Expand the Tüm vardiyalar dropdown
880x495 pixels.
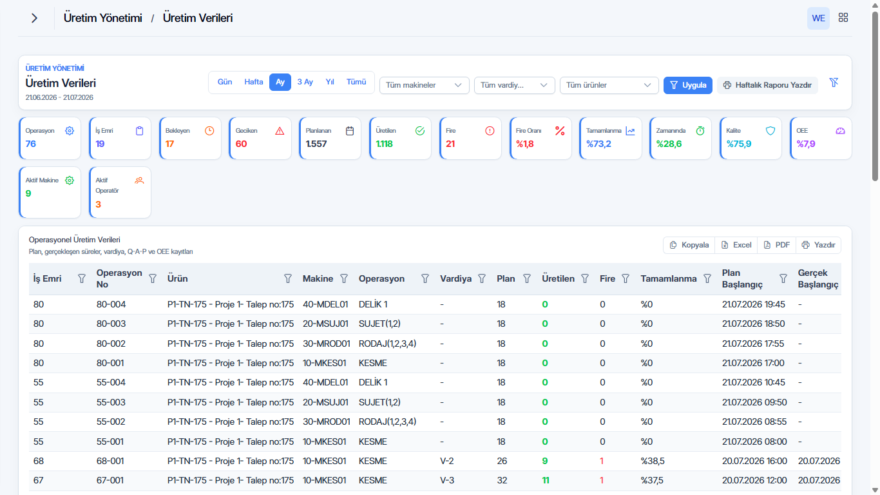click(x=515, y=85)
